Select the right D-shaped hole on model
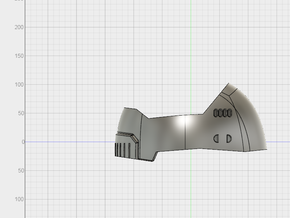The height and width of the screenshot is (218, 290). (x=229, y=138)
